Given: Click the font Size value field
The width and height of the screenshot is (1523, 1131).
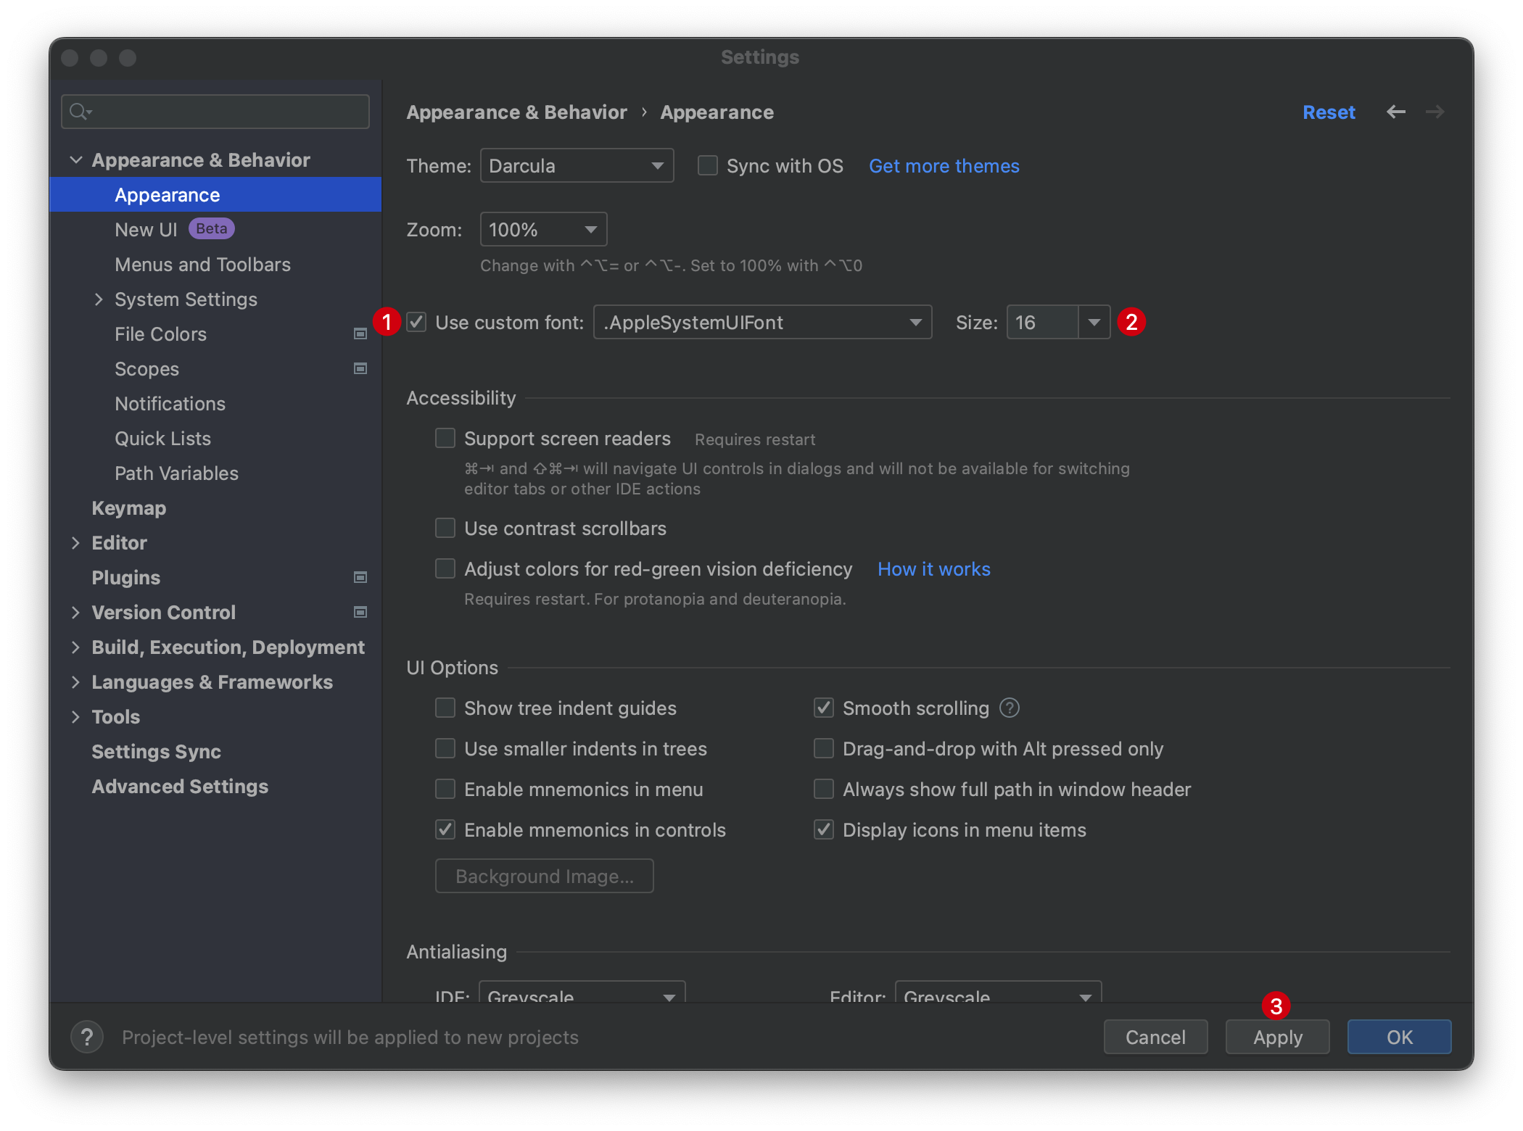Looking at the screenshot, I should tap(1042, 322).
